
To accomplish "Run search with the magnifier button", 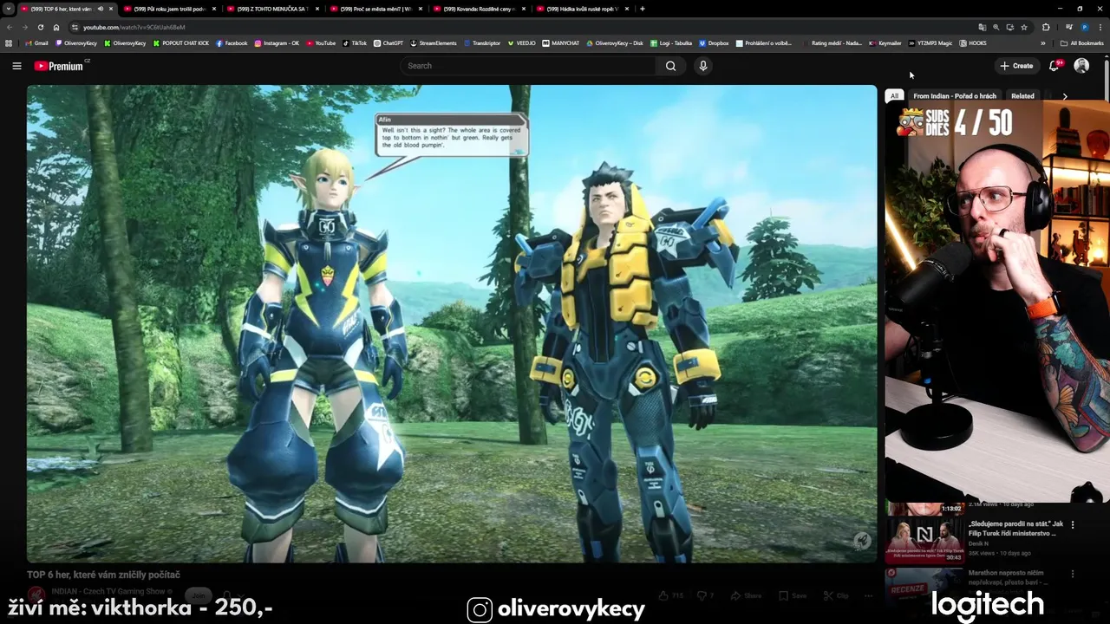I will click(670, 66).
